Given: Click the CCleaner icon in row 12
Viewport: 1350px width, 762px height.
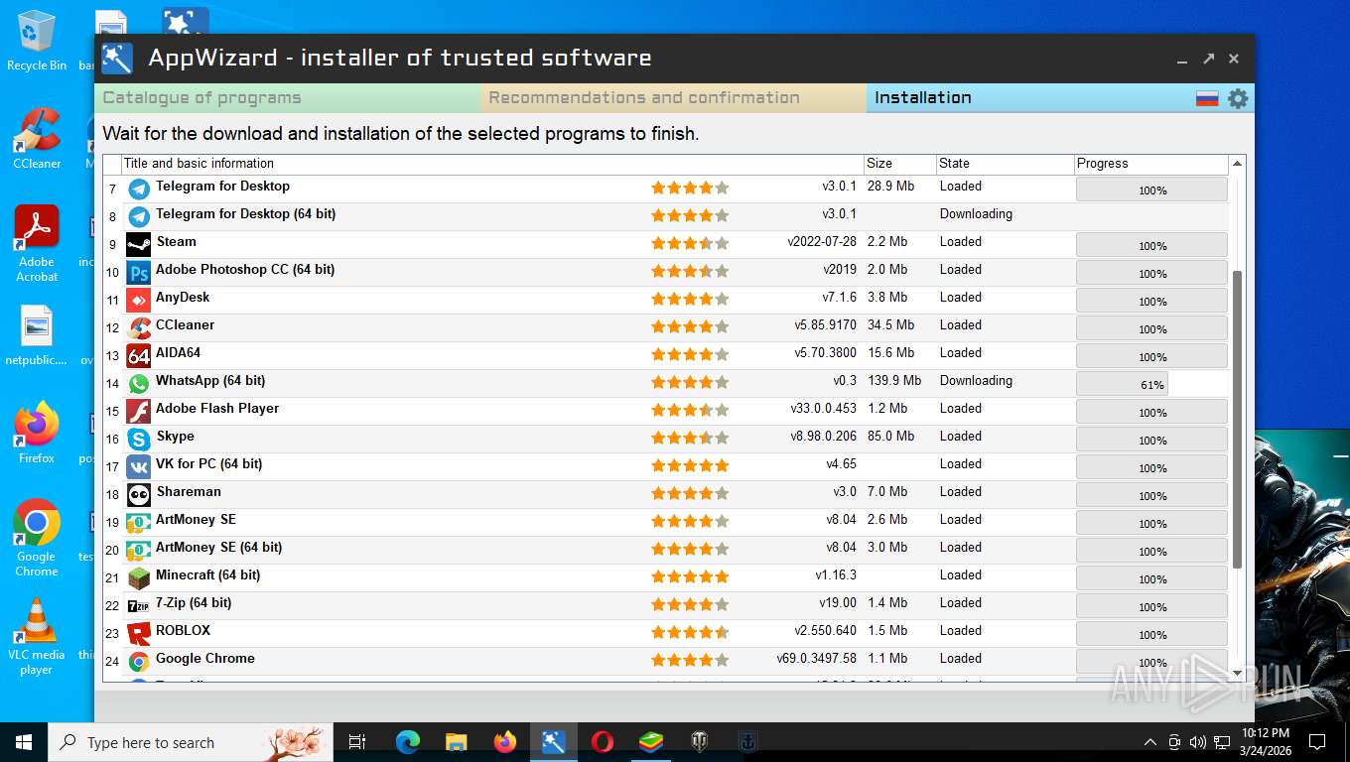Looking at the screenshot, I should (x=139, y=327).
